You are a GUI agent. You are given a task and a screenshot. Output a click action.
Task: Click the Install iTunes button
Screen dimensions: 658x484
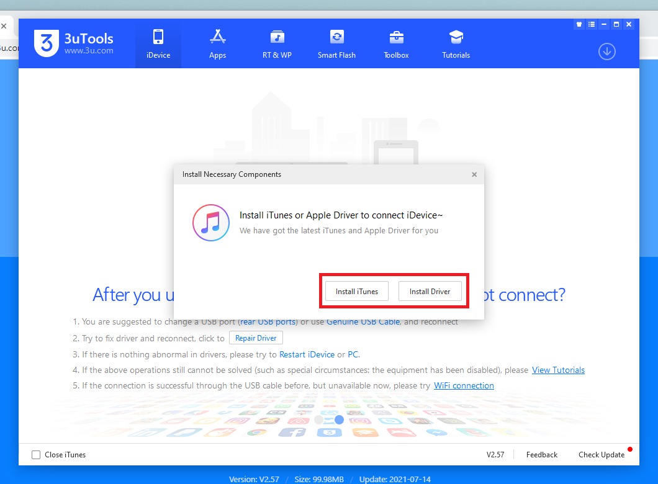pyautogui.click(x=357, y=291)
